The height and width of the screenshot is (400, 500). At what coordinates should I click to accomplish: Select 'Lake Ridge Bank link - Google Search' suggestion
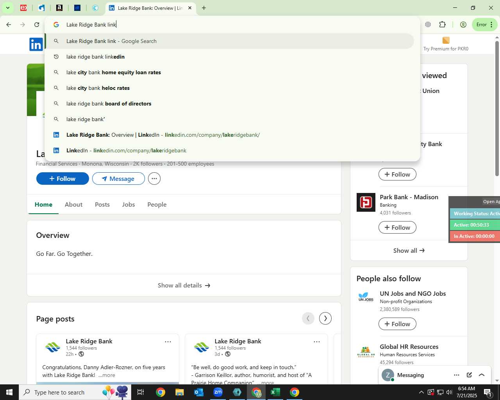229,41
